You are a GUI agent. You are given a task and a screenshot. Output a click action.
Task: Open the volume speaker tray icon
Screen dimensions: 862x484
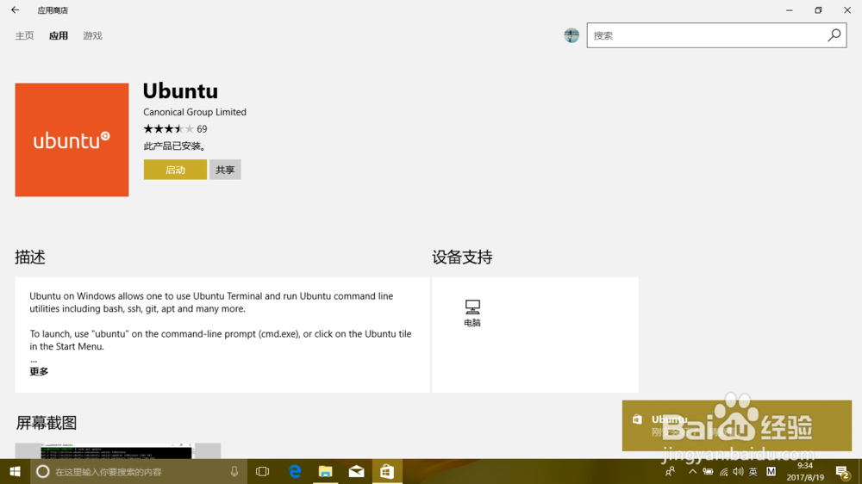(739, 471)
